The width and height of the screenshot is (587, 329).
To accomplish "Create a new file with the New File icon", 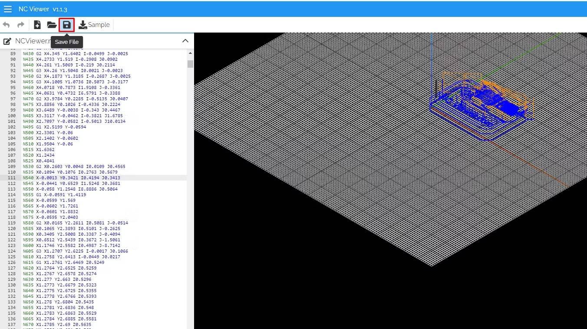I will coord(37,25).
